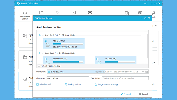This screenshot has width=177, height=100.
Task: Click the System Clone monitor icon
Action: [140, 13]
